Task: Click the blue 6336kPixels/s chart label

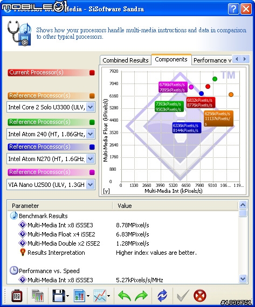Action: point(186,128)
